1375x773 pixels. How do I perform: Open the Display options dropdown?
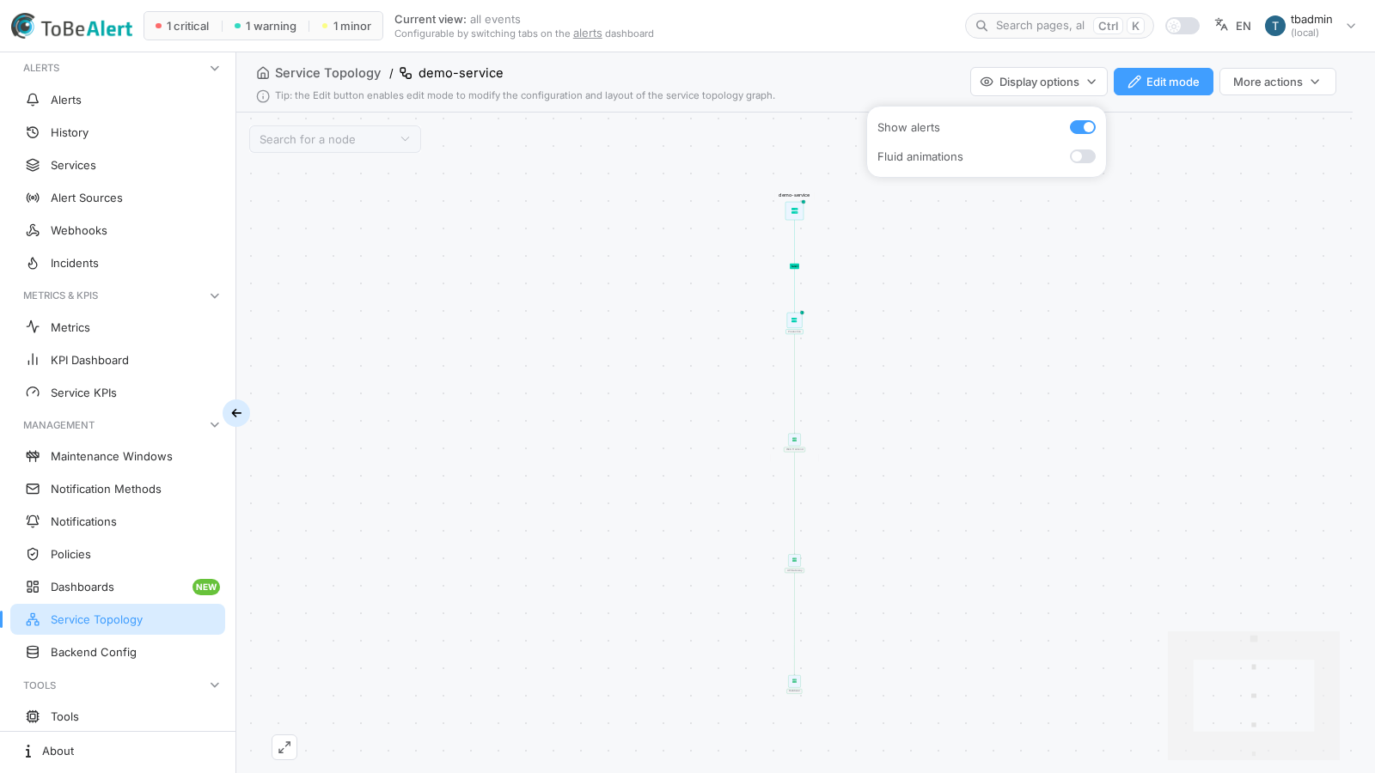click(x=1039, y=82)
